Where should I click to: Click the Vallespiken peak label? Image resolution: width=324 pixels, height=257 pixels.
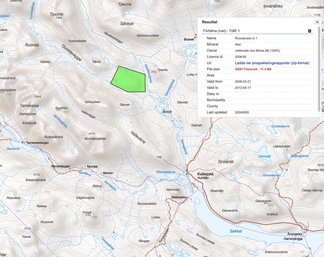(92, 102)
